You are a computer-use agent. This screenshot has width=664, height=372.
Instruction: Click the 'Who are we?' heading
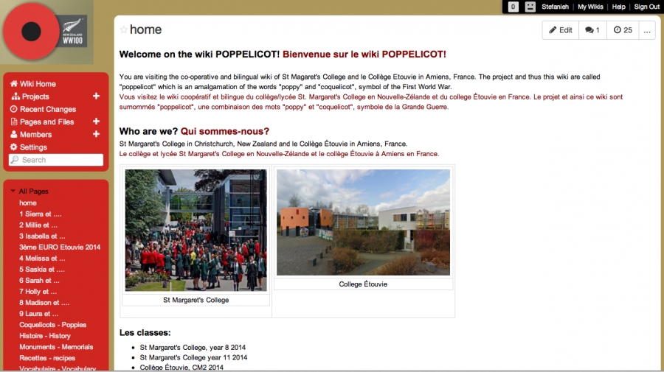point(148,131)
